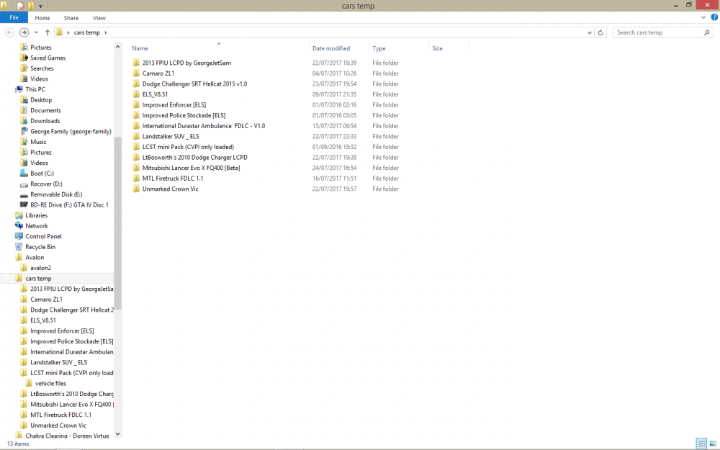The height and width of the screenshot is (450, 720).
Task: Click the cars temp breadcrumb chevron
Action: pyautogui.click(x=106, y=32)
